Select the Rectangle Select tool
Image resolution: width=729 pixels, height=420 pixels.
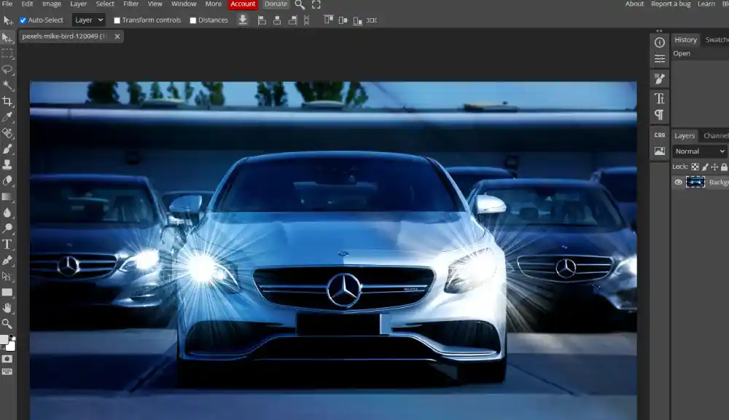click(x=7, y=54)
